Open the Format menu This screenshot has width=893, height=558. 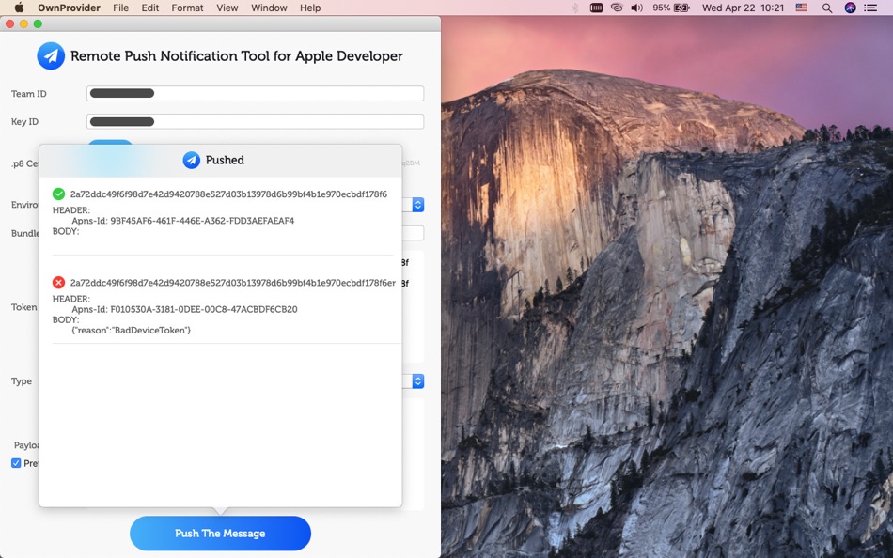pyautogui.click(x=187, y=8)
